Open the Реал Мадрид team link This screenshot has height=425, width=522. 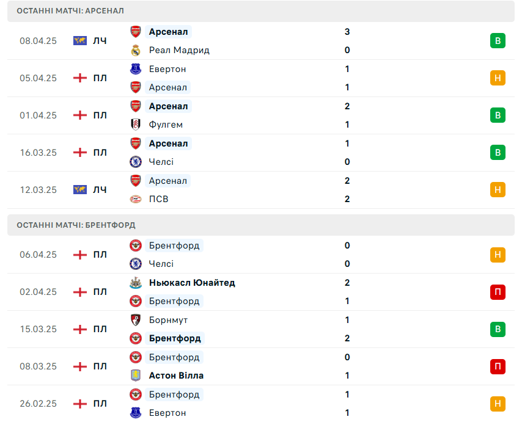click(179, 50)
